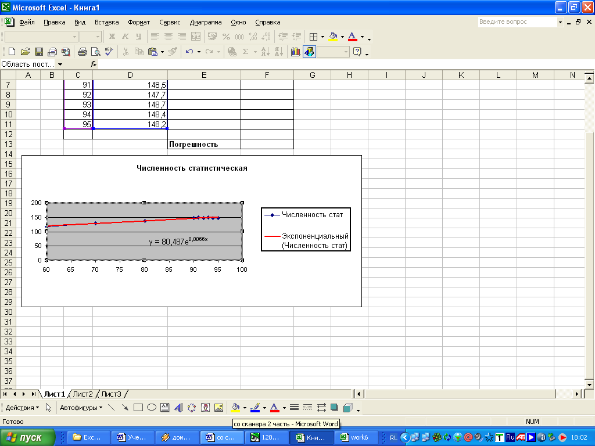This screenshot has width=595, height=446.
Task: Click the first sheet navigation arrow
Action: [5, 394]
